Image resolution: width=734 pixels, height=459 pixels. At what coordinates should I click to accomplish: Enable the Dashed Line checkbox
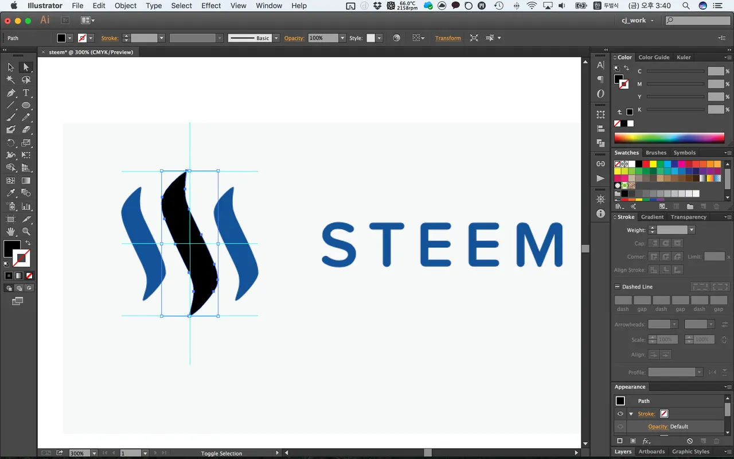[x=617, y=287]
